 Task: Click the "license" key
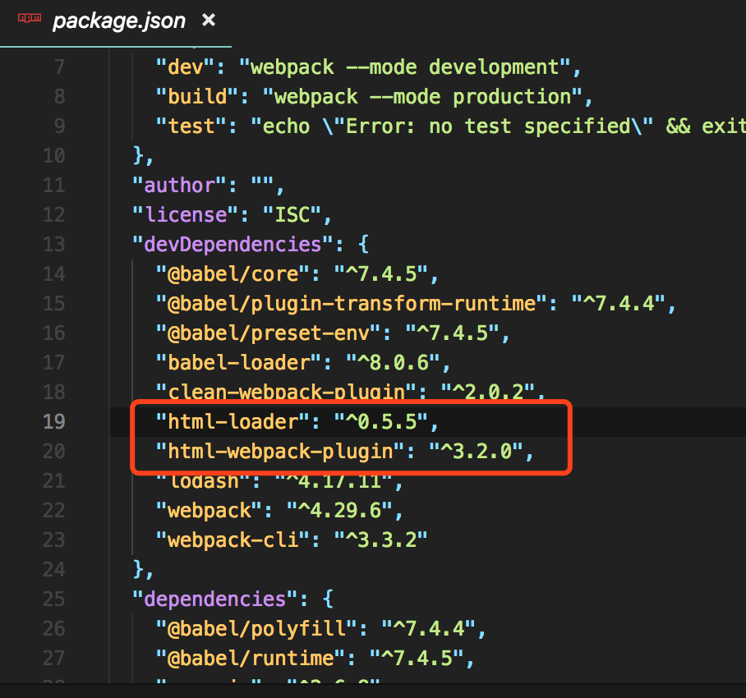[x=186, y=215]
